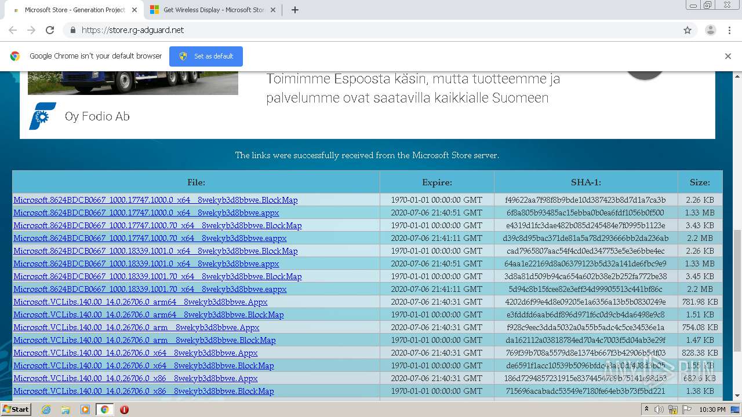This screenshot has height=417, width=742.
Task: Open the Chrome profile avatar menu
Action: 711,30
